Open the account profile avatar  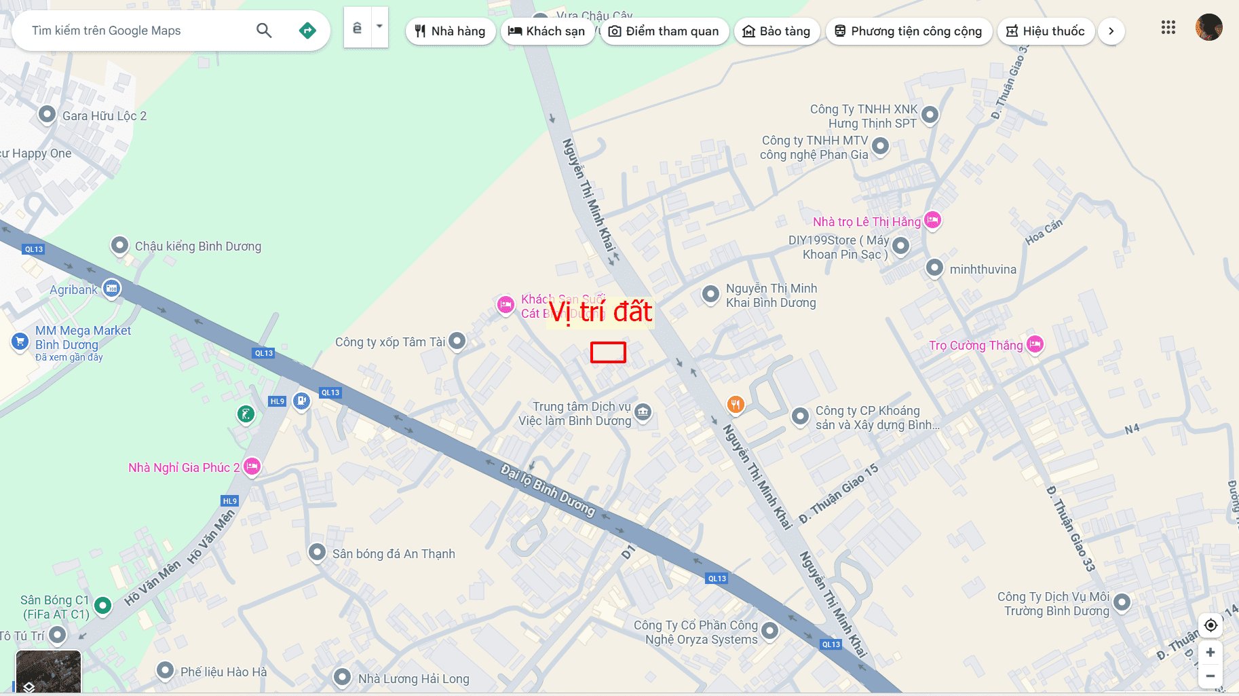tap(1208, 28)
